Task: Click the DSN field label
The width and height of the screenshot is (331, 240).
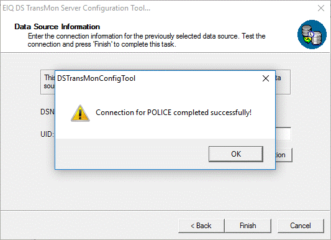Action: point(47,112)
